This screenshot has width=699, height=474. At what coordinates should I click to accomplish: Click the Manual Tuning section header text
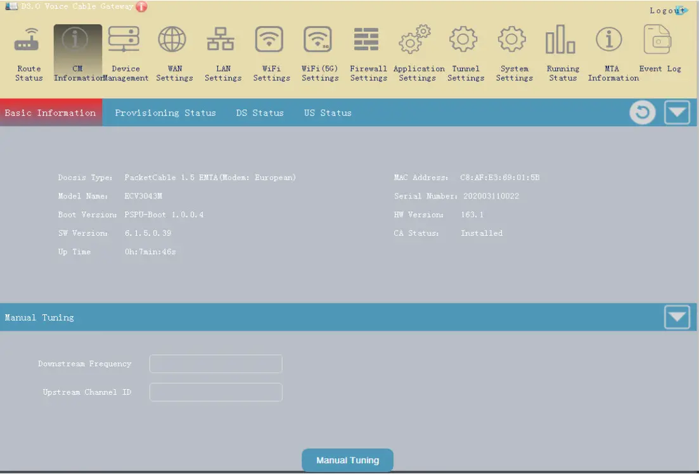[x=39, y=317]
